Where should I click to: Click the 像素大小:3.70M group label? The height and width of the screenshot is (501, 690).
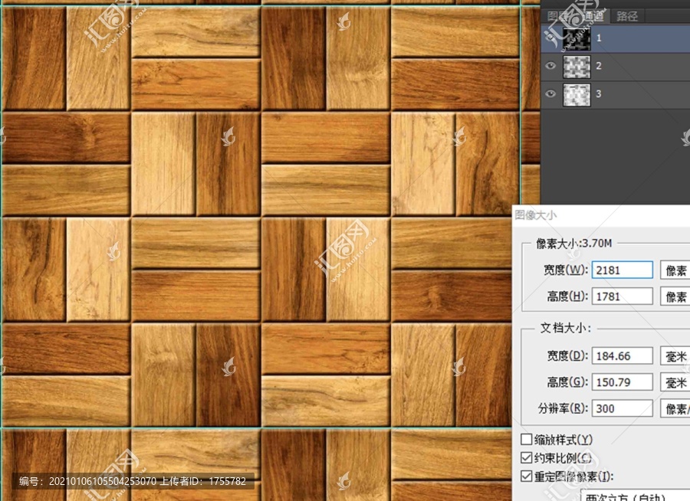point(573,244)
